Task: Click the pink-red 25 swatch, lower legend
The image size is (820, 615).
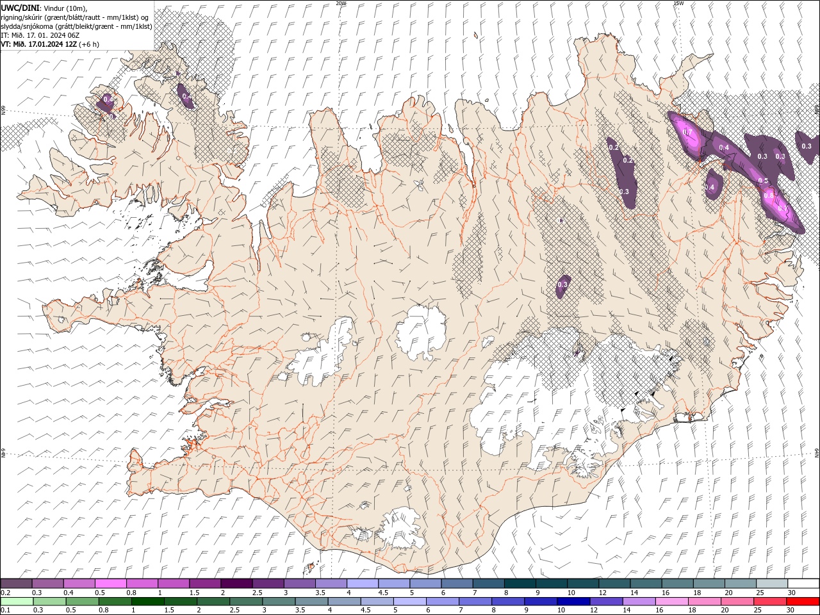Action: (x=770, y=602)
